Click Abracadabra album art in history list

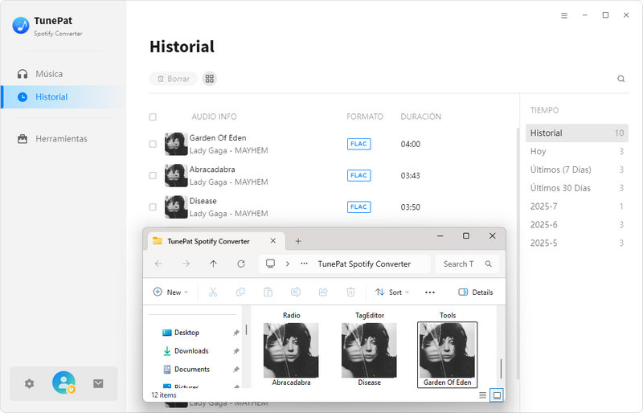[x=176, y=175]
